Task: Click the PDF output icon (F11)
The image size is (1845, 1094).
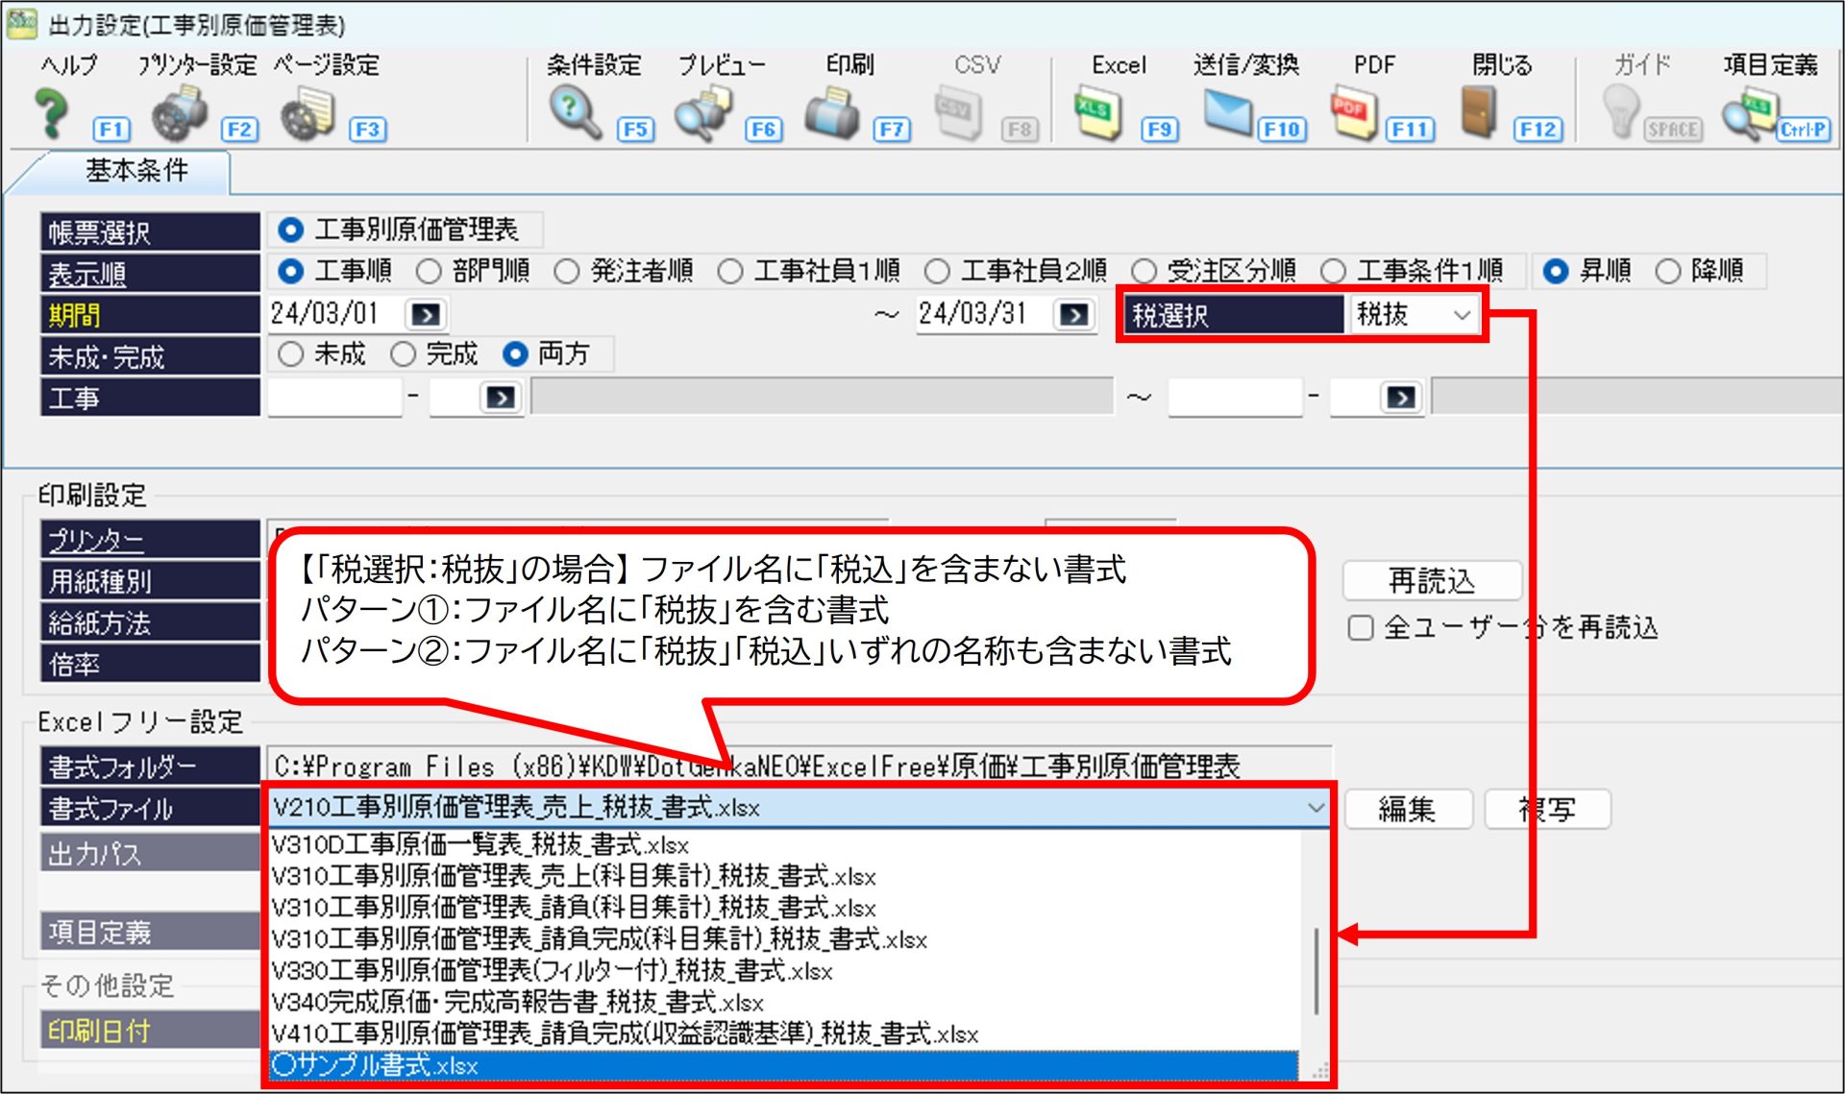Action: click(1354, 113)
